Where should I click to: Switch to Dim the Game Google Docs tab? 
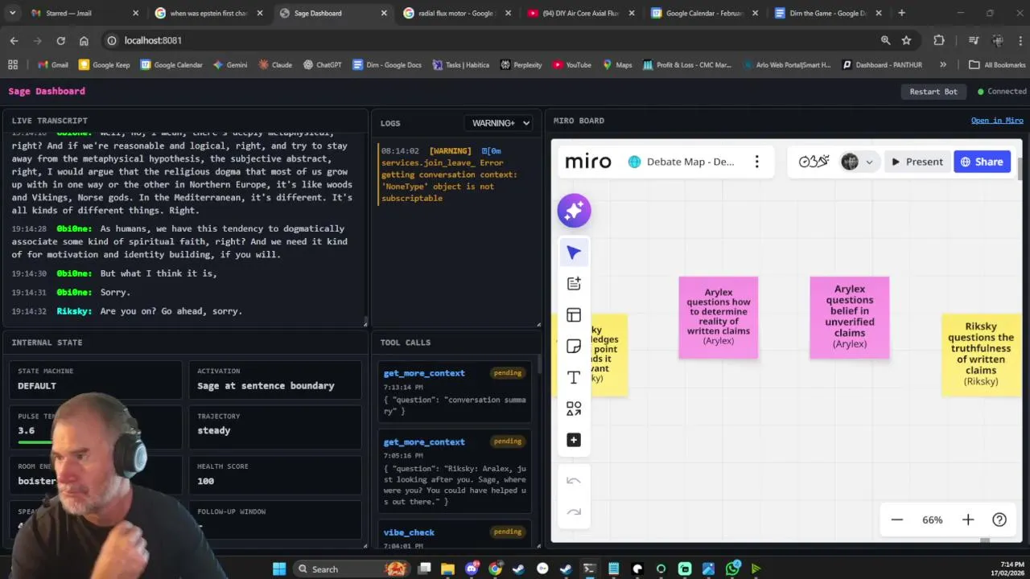pos(827,13)
